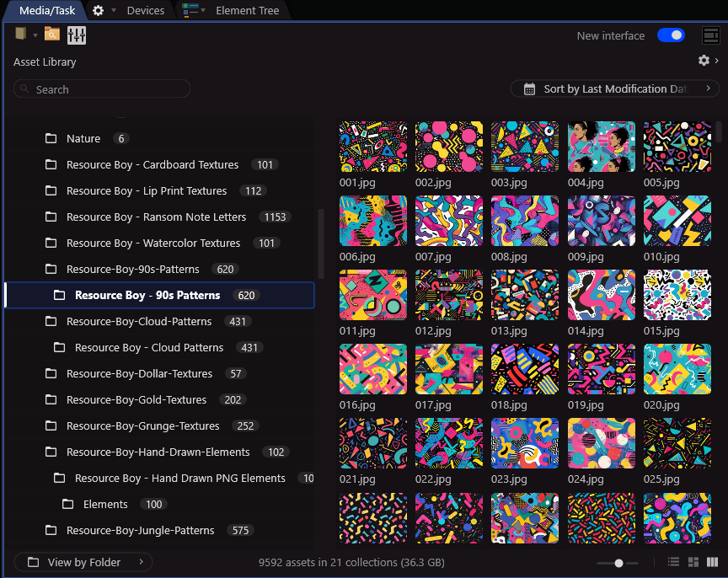Disable the New interface toggle
This screenshot has width=728, height=578.
672,35
